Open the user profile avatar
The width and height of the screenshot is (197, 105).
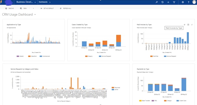(x=194, y=2)
